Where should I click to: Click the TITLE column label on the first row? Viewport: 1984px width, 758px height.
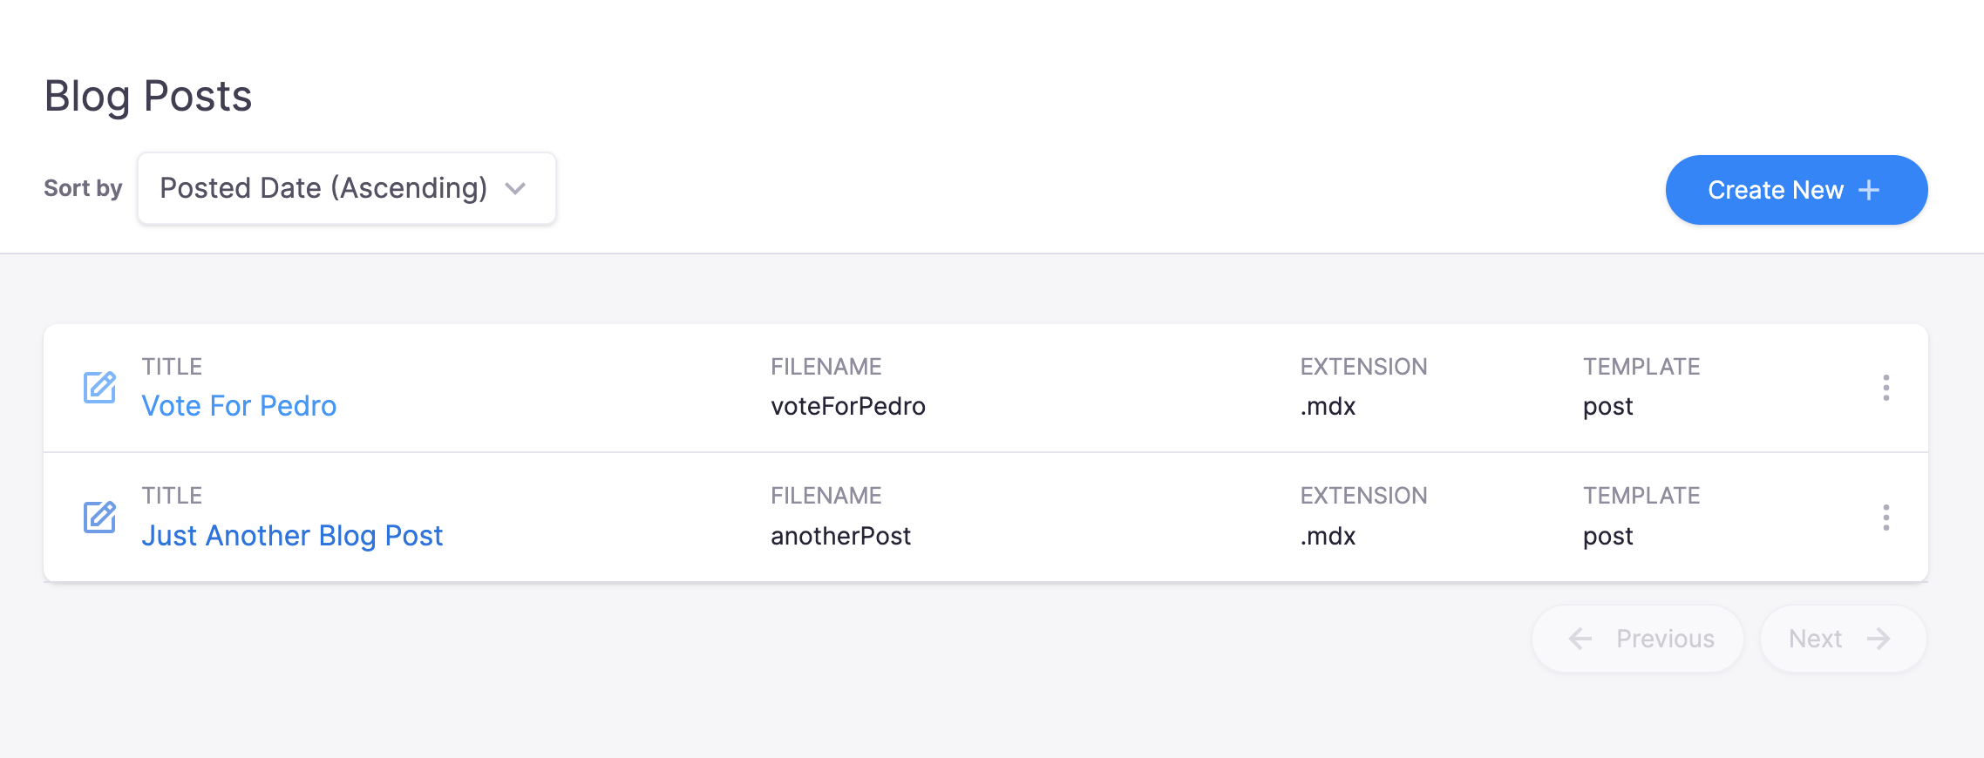[172, 366]
